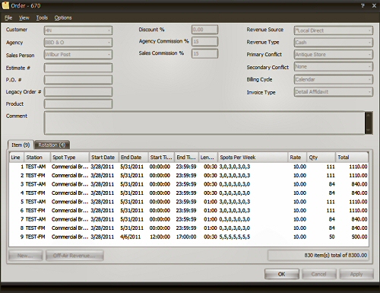The height and width of the screenshot is (293, 380).
Task: Select line 5 TEST-AM station cell
Action: pyautogui.click(x=36, y=202)
